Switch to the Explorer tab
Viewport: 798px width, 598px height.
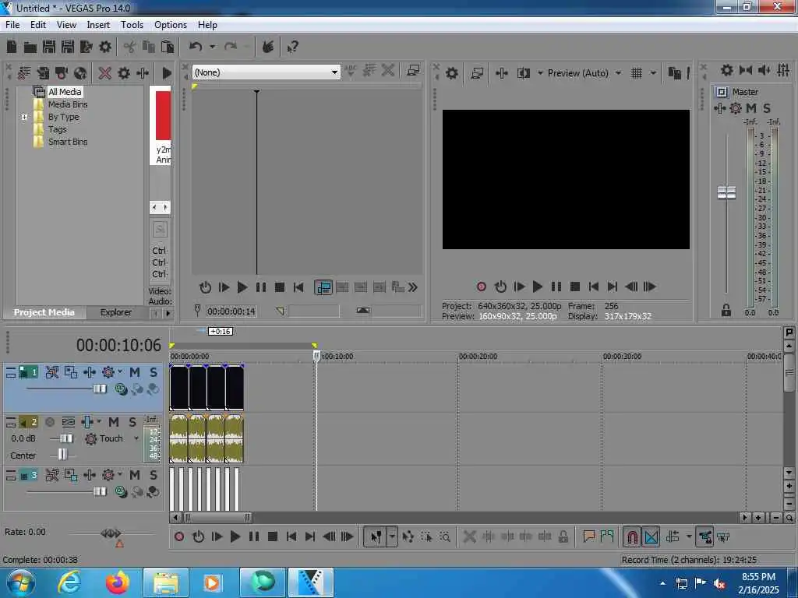pyautogui.click(x=115, y=312)
